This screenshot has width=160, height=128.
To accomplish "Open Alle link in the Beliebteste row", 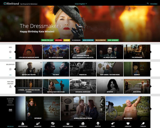I will pyautogui.click(x=10, y=75).
